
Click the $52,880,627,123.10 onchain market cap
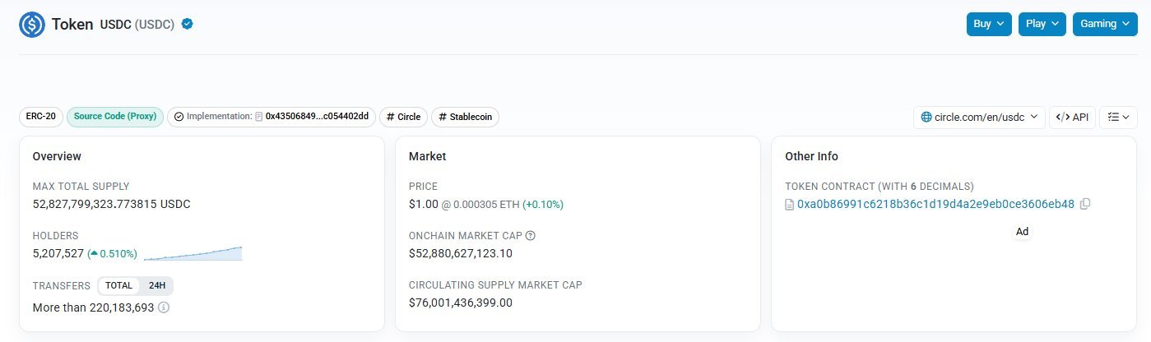(461, 253)
